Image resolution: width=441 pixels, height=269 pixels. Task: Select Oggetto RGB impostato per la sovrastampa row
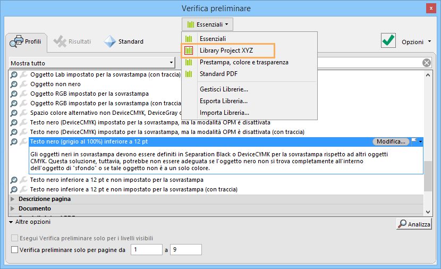[x=89, y=94]
